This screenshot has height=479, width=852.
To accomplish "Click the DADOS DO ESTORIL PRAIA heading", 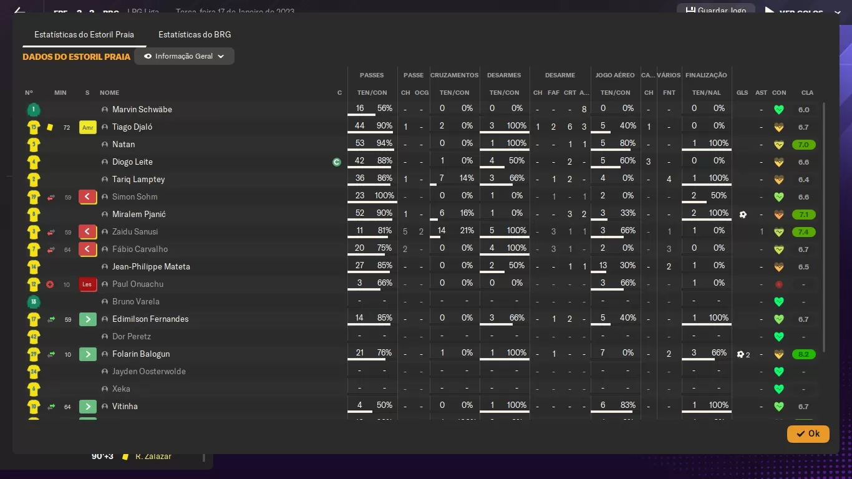I will pyautogui.click(x=76, y=57).
